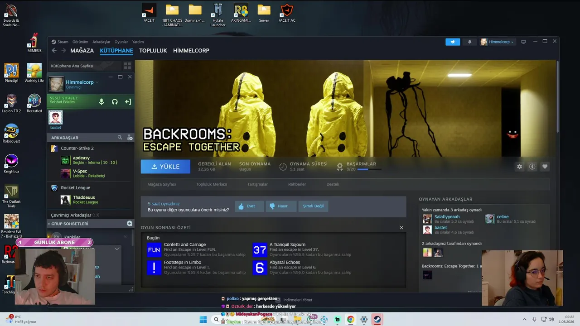Open Wobbly Life desktop shortcut
Screen dimensions: 580x326
click(x=34, y=73)
